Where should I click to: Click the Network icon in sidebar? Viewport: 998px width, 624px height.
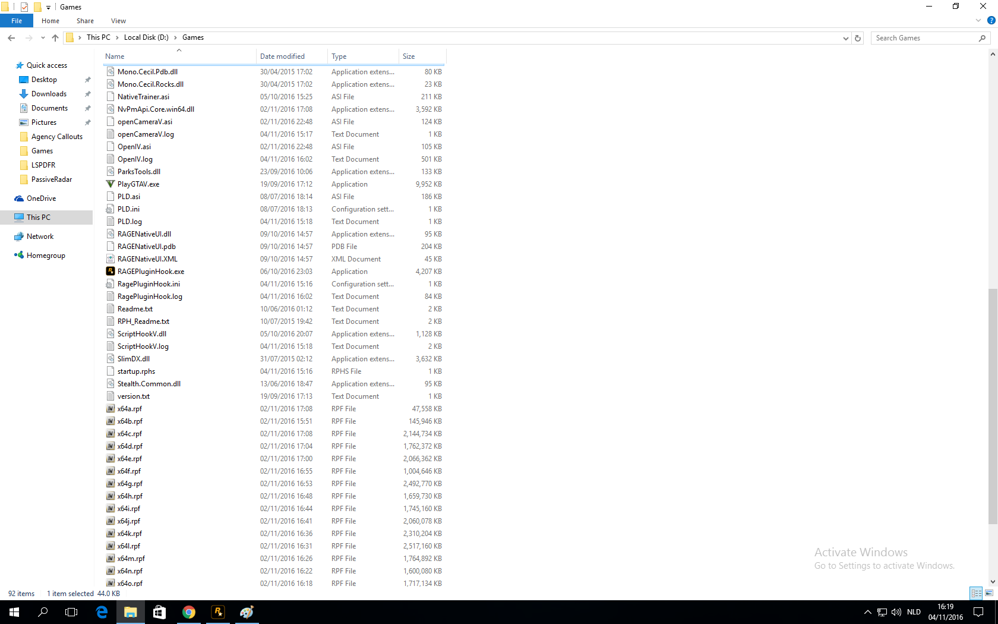tap(19, 237)
